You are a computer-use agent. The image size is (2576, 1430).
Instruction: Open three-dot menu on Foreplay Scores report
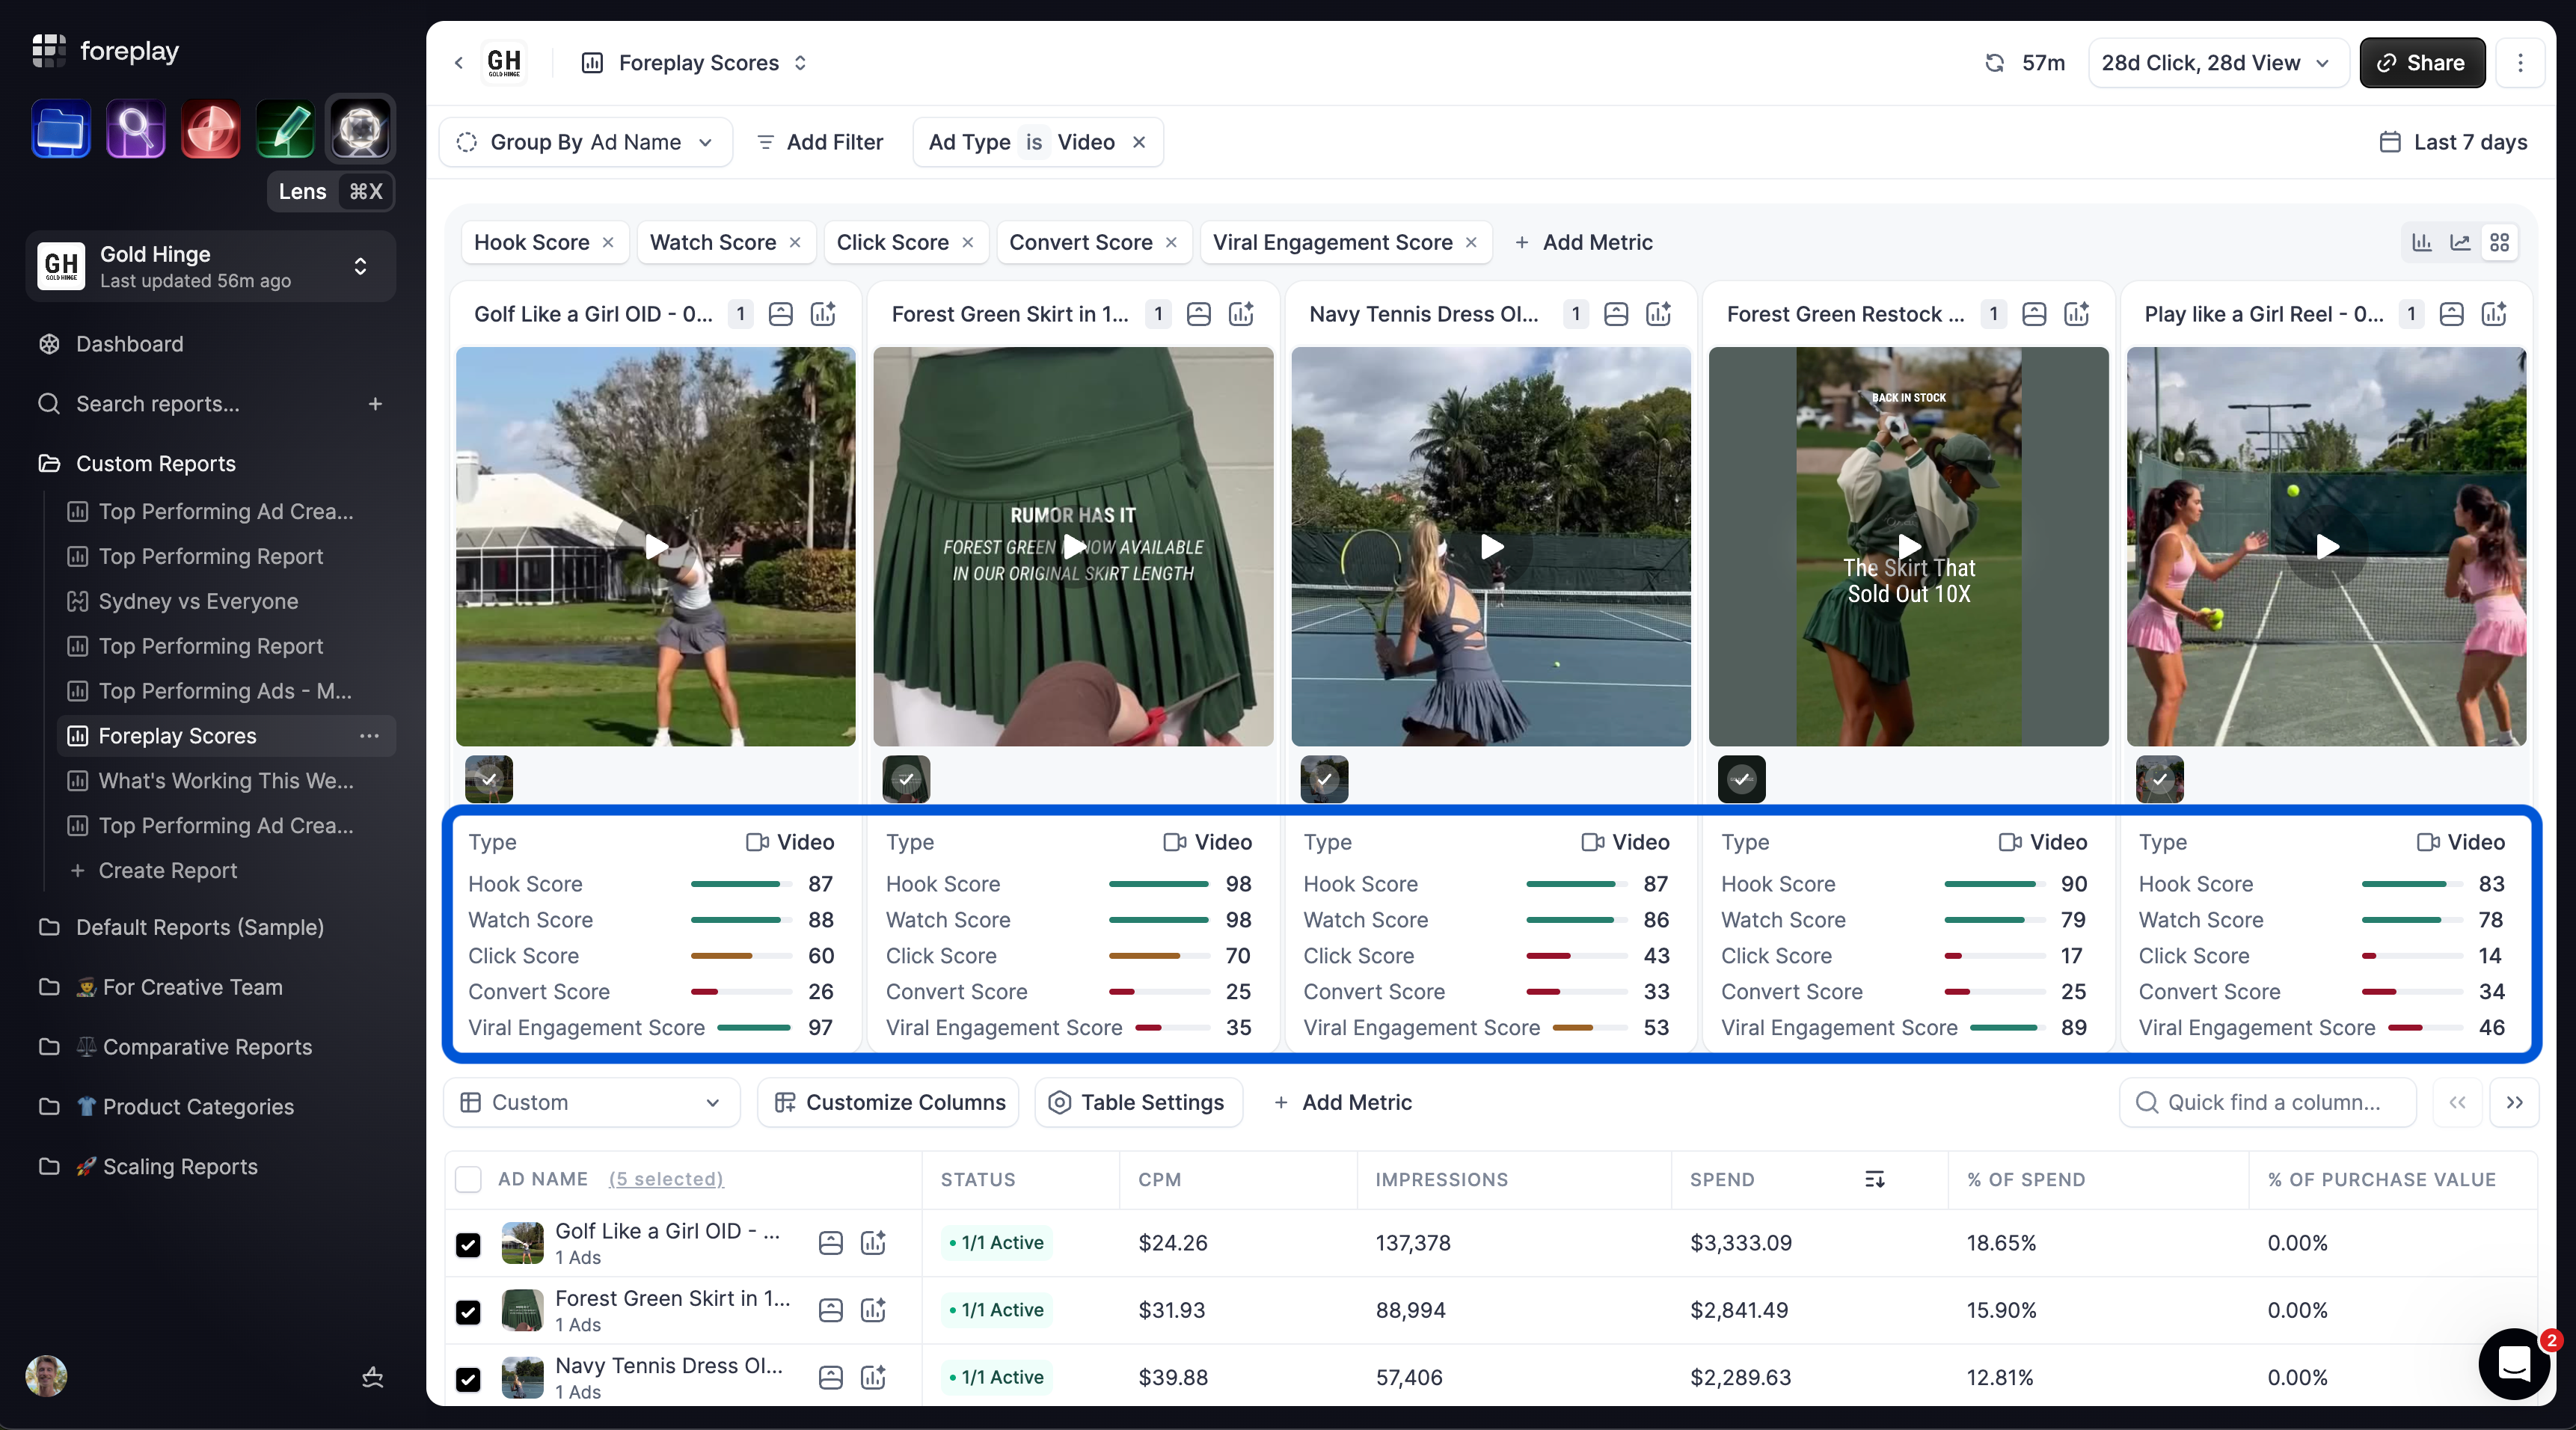[x=369, y=736]
